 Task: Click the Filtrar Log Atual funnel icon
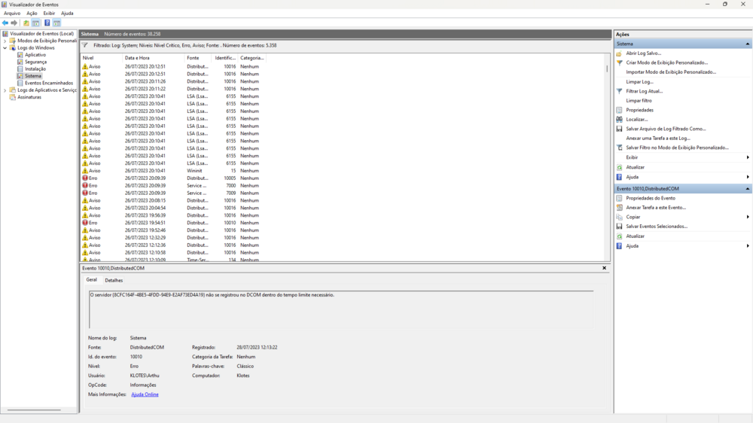[x=619, y=91]
